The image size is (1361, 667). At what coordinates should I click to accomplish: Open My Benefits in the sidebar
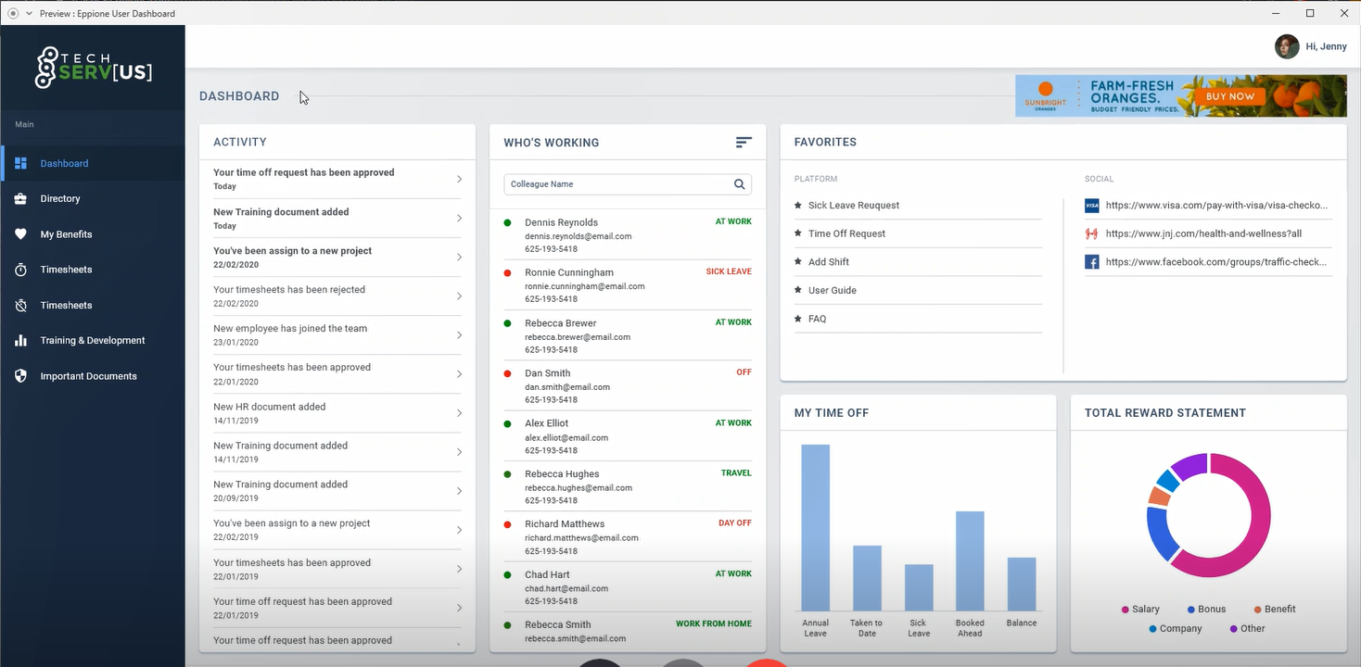[x=66, y=234]
